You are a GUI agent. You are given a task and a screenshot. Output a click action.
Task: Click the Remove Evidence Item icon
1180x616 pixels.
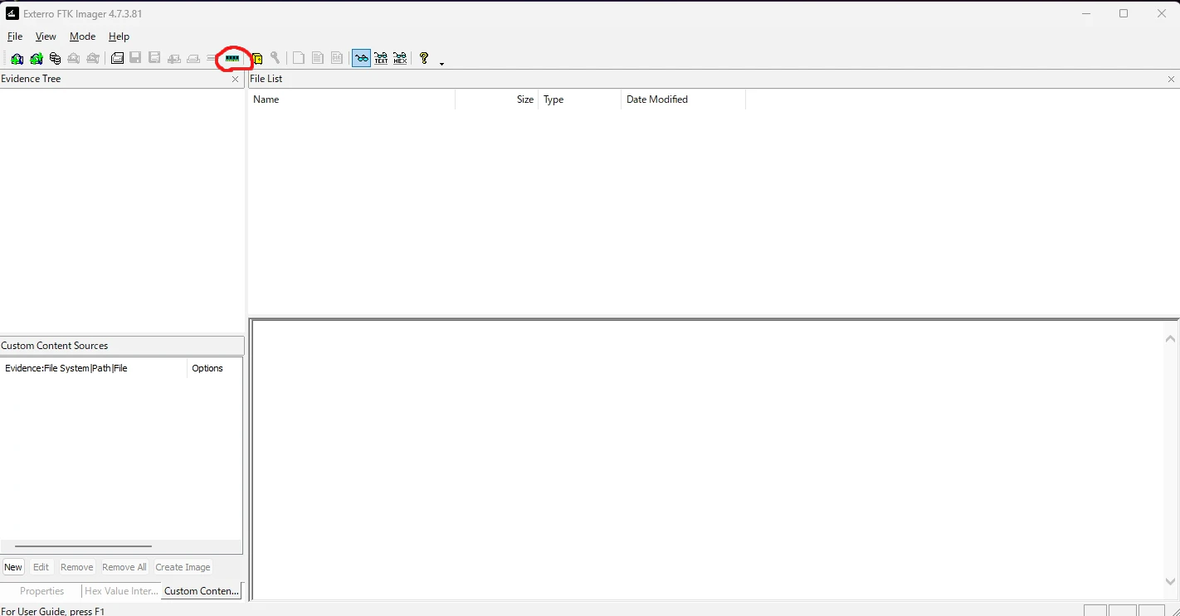point(74,58)
